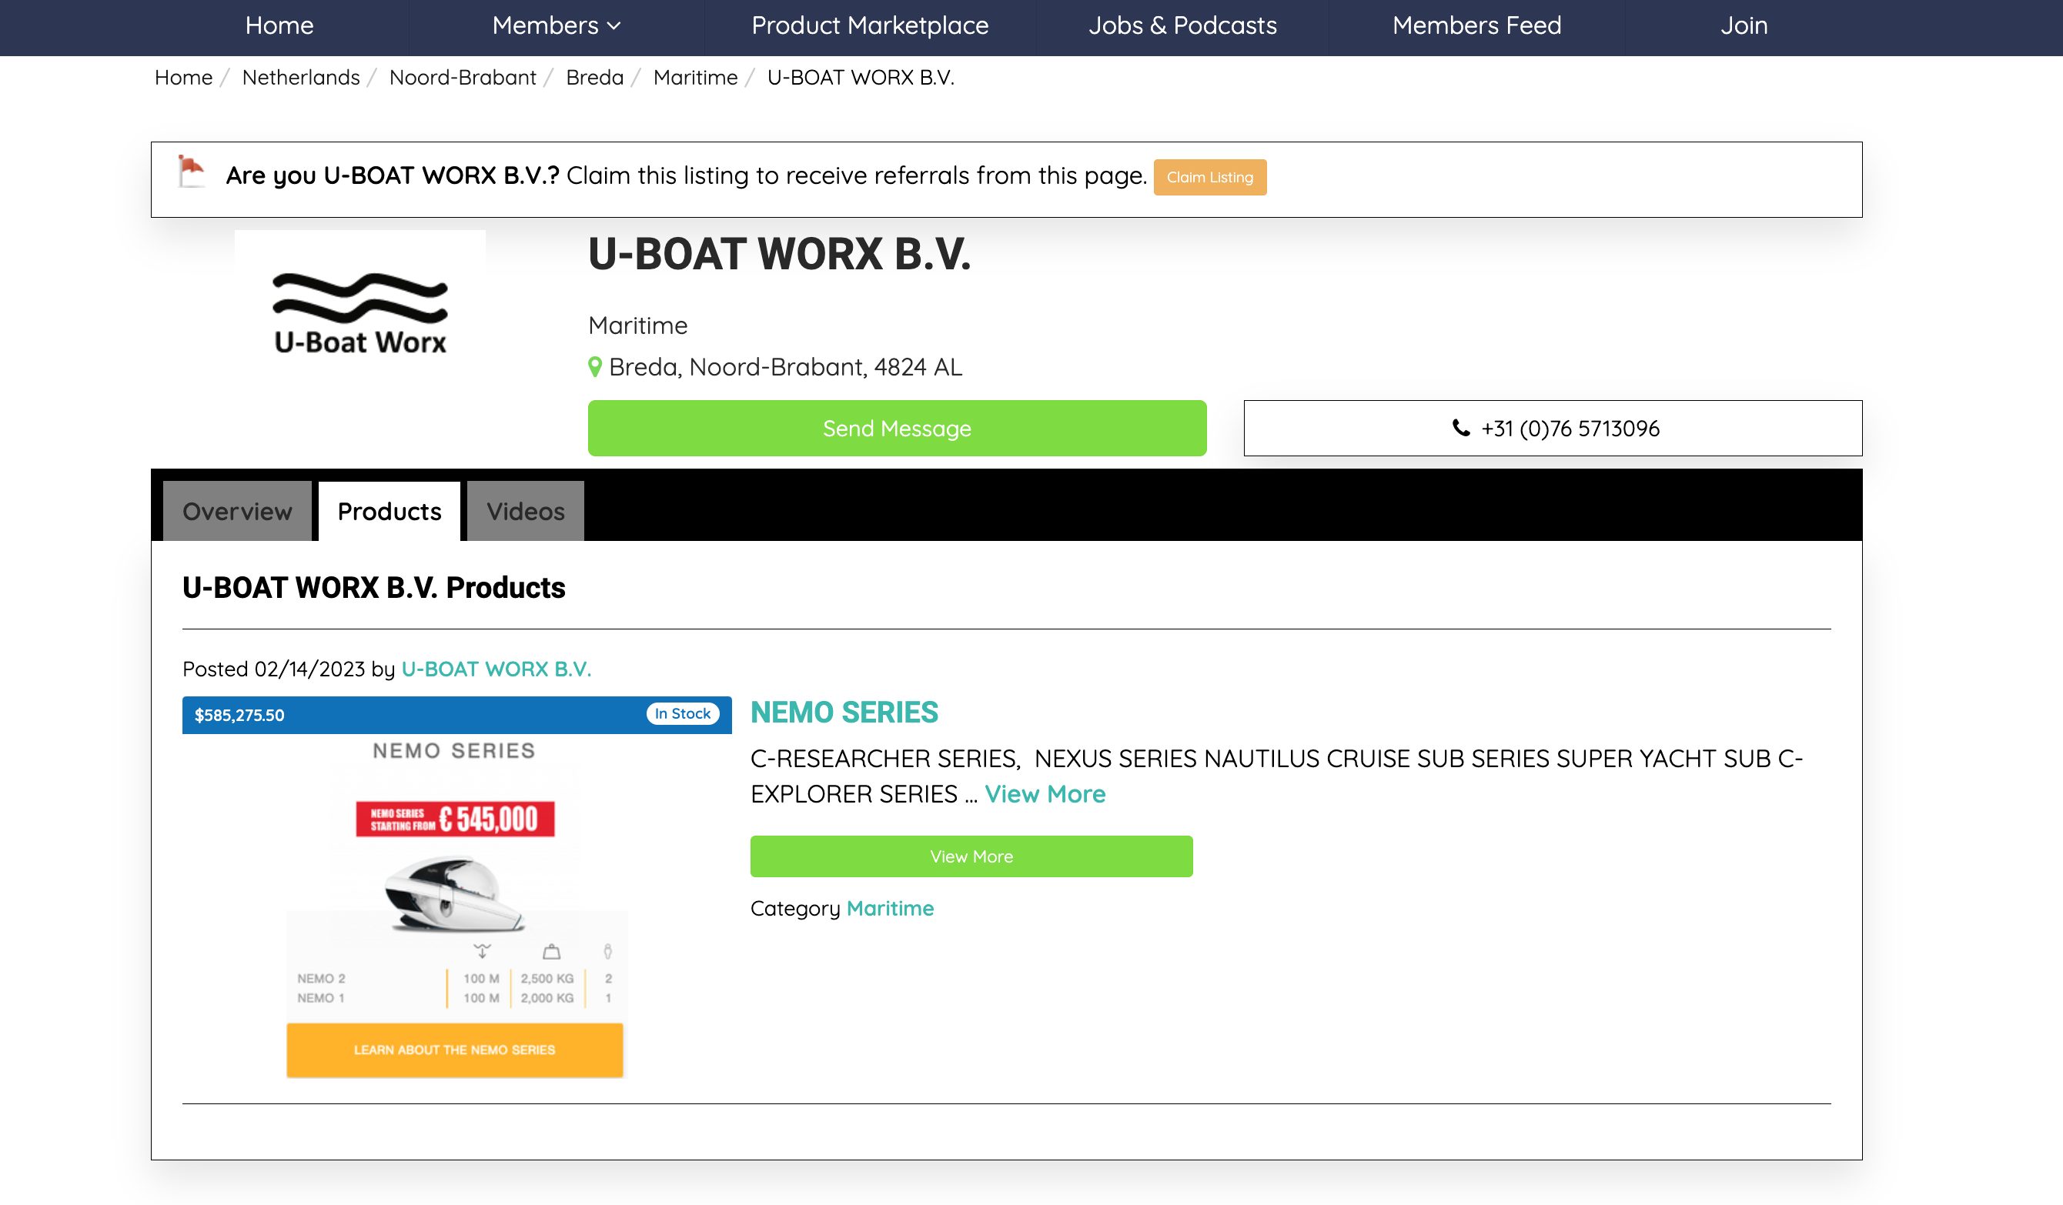Open the Maritime category link under product
Image resolution: width=2063 pixels, height=1205 pixels.
[x=890, y=908]
